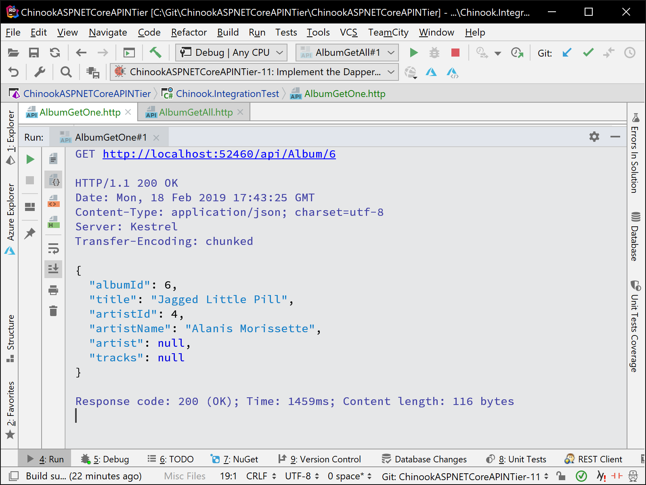This screenshot has height=485, width=646.
Task: Build solution with the hammer icon
Action: coord(155,52)
